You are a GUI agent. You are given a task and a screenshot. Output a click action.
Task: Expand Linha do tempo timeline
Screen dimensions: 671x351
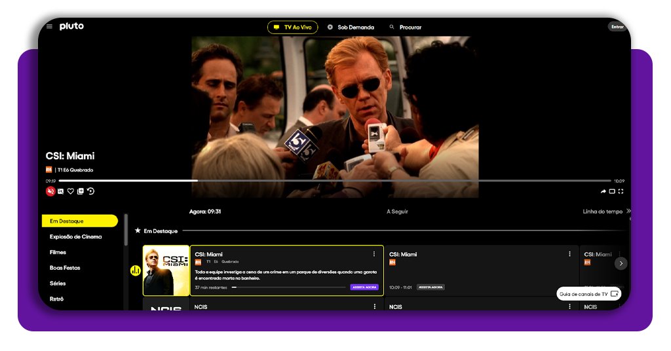(606, 212)
